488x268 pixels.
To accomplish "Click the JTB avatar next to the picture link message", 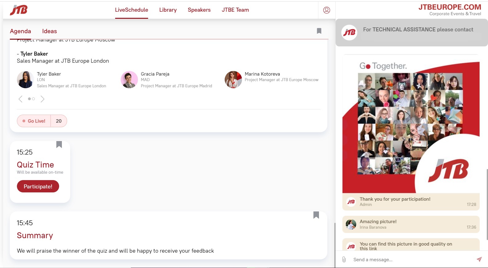I will coord(351,246).
